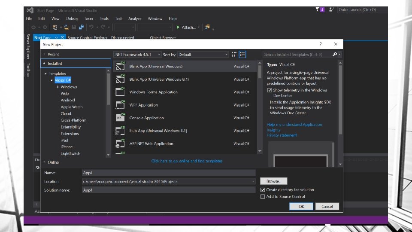The height and width of the screenshot is (232, 412).
Task: Open the Debug menu
Action: click(x=72, y=18)
